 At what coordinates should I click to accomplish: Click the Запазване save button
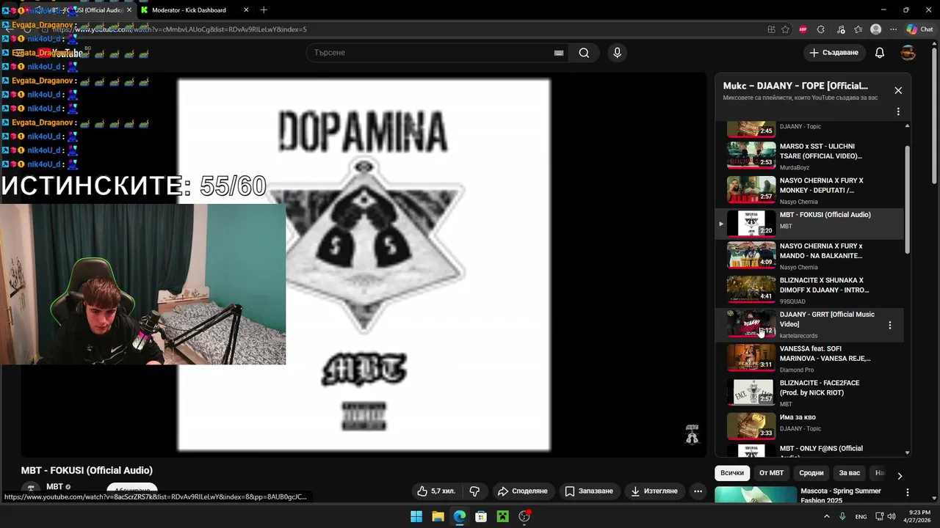pyautogui.click(x=588, y=491)
